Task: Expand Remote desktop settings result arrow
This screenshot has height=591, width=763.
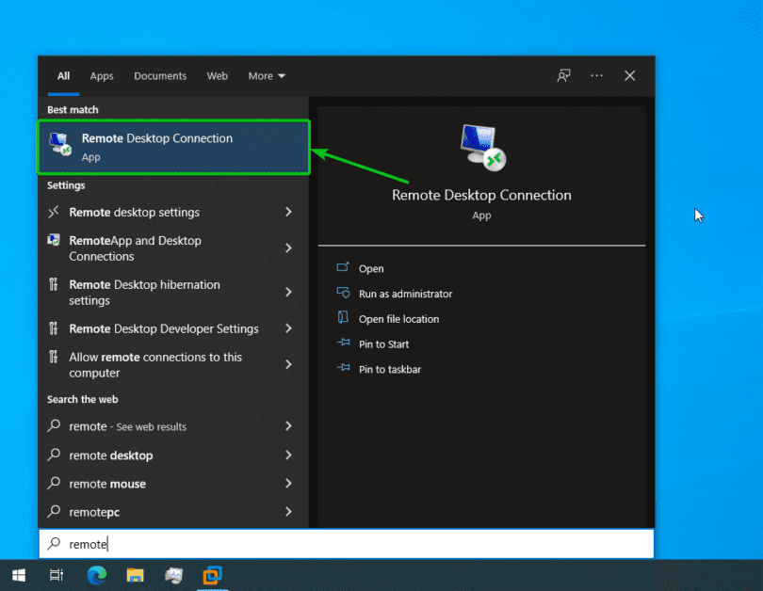Action: [x=288, y=213]
